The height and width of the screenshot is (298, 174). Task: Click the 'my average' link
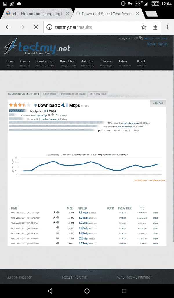(x=41, y=115)
